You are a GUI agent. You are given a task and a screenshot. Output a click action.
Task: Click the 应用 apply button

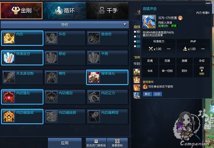point(65,143)
